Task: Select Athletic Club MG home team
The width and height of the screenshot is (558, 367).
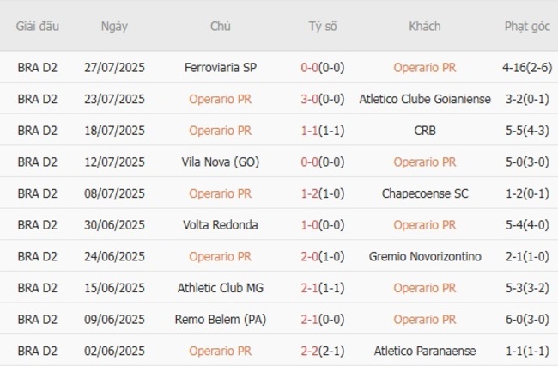Action: [x=220, y=288]
